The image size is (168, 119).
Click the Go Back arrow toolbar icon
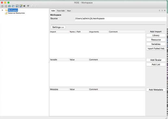coord(2,6)
